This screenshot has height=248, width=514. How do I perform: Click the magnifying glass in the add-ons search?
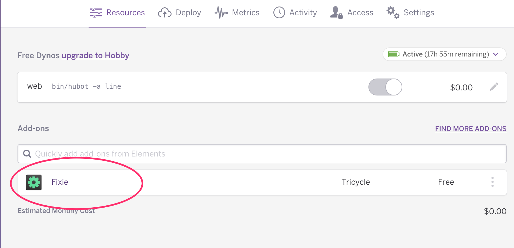pyautogui.click(x=27, y=154)
